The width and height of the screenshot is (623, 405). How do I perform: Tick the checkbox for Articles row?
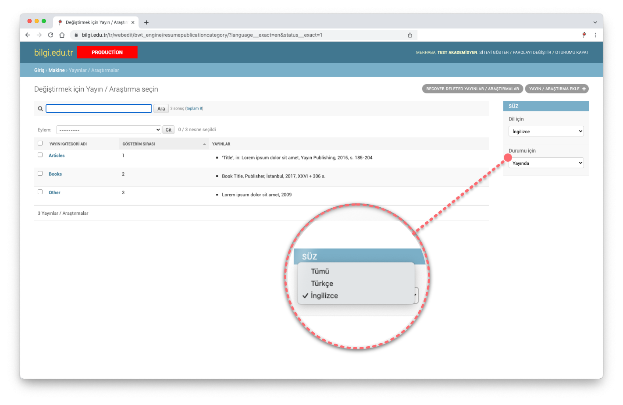click(40, 155)
